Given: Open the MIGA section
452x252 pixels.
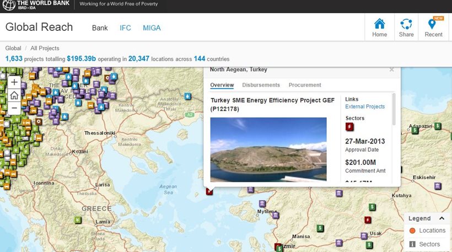Looking at the screenshot, I should tap(152, 28).
